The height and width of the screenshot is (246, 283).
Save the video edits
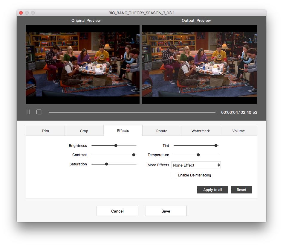pyautogui.click(x=166, y=211)
